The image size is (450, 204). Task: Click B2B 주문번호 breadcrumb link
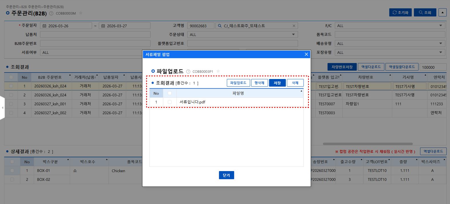pyautogui.click(x=31, y=7)
